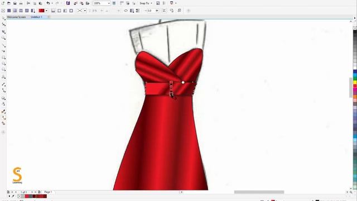Image resolution: width=357 pixels, height=201 pixels.
Task: Create a new document from toolbar
Action: (x=3, y=3)
